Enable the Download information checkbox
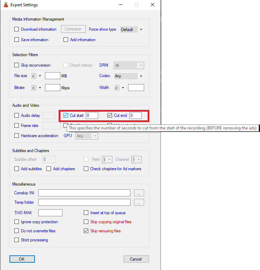Viewport: 260px width, 270px height. coord(16,29)
